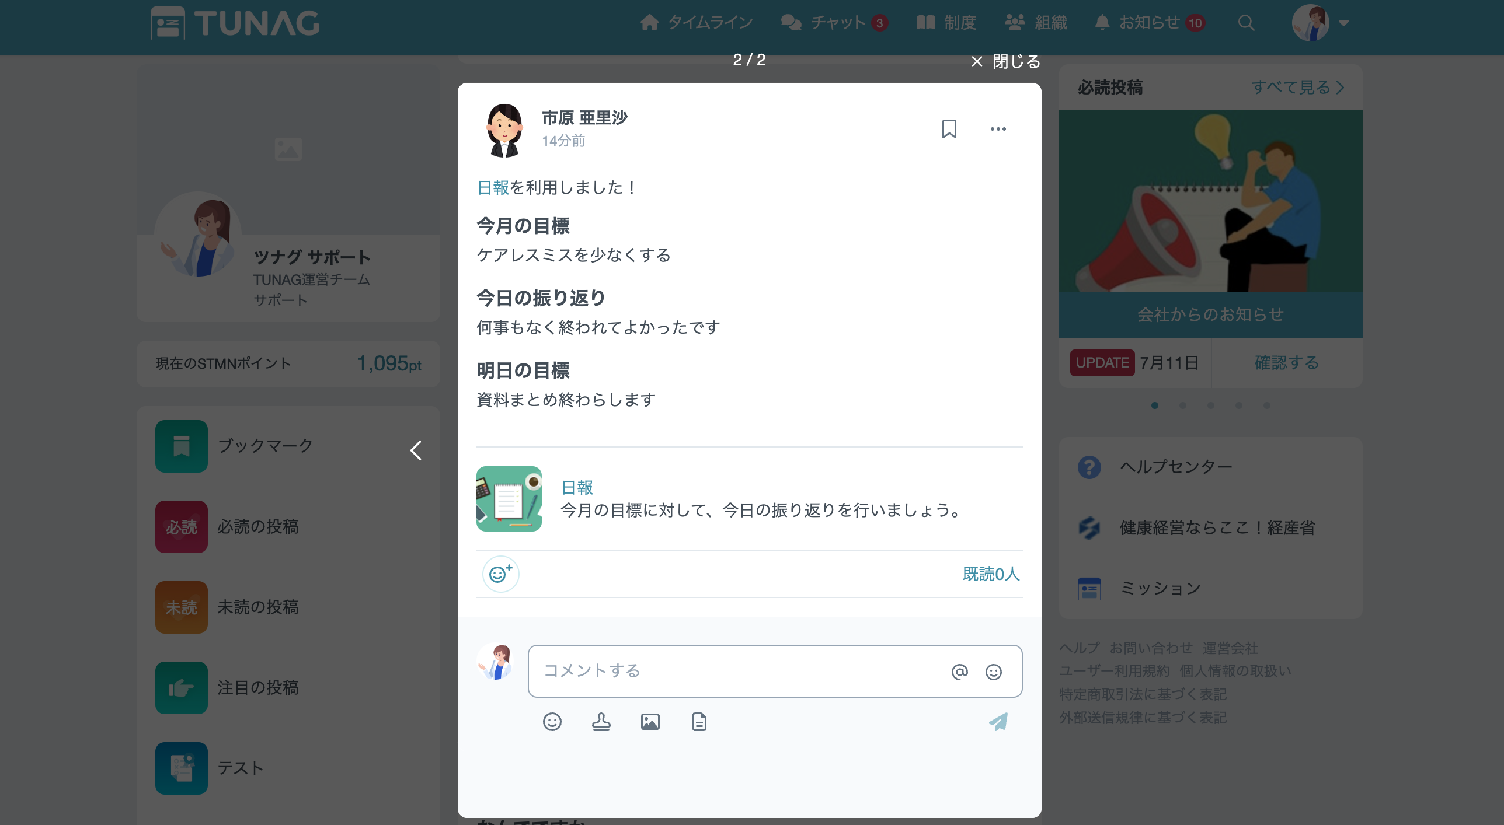Select the third carousel dot
This screenshot has height=825, width=1504.
(x=1211, y=405)
